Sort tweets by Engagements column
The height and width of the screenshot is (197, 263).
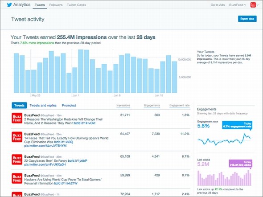pos(152,106)
